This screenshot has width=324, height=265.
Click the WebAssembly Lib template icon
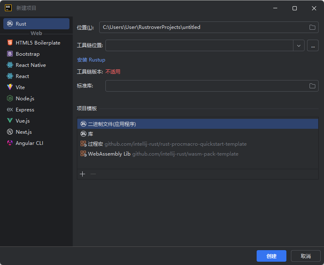pyautogui.click(x=83, y=154)
